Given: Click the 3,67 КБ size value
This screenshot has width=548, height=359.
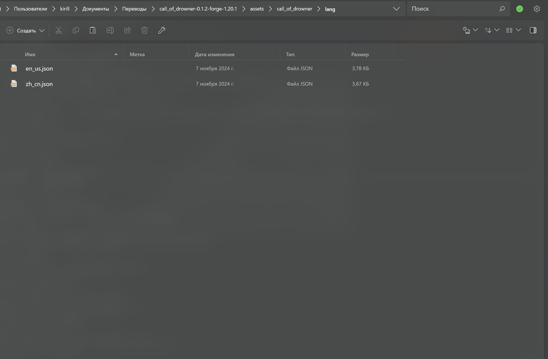Looking at the screenshot, I should (x=360, y=84).
